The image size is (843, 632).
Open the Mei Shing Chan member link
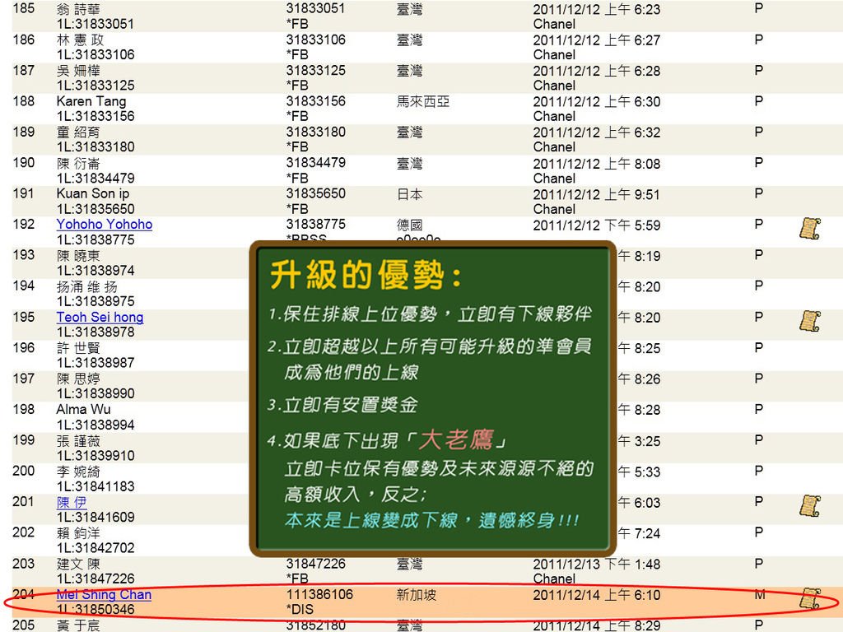(104, 594)
